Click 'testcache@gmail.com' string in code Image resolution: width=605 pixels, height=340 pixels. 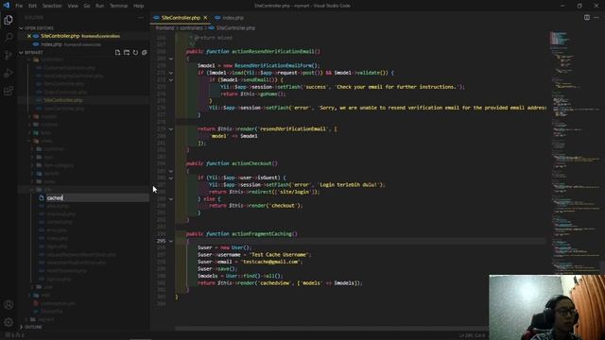pyautogui.click(x=271, y=262)
